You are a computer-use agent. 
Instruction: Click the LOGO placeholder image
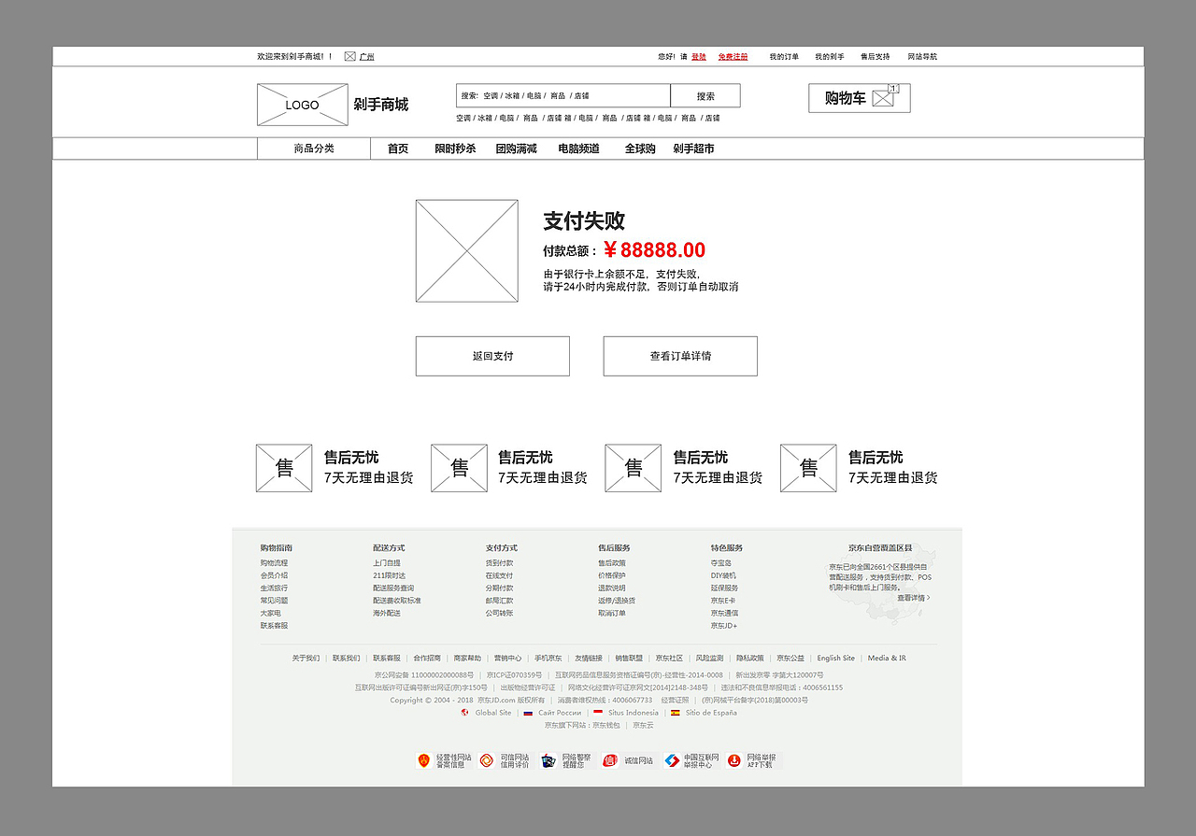(302, 104)
